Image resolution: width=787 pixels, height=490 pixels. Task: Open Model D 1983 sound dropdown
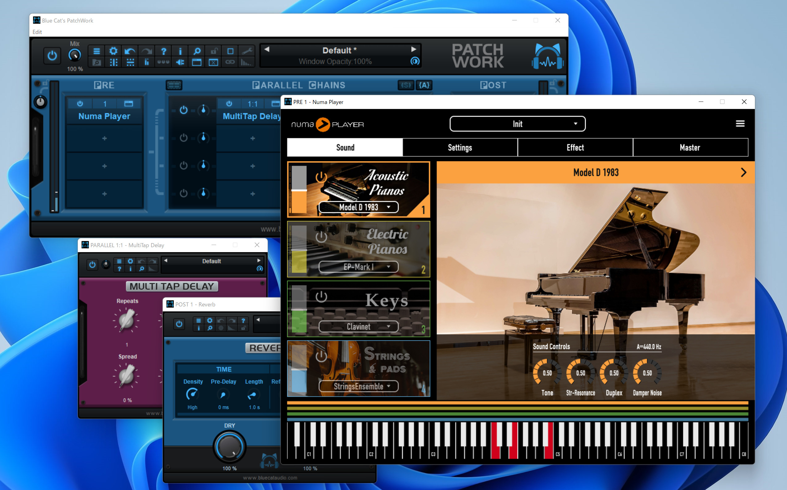pyautogui.click(x=359, y=207)
